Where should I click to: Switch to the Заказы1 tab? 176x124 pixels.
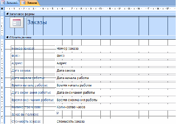click(10, 3)
